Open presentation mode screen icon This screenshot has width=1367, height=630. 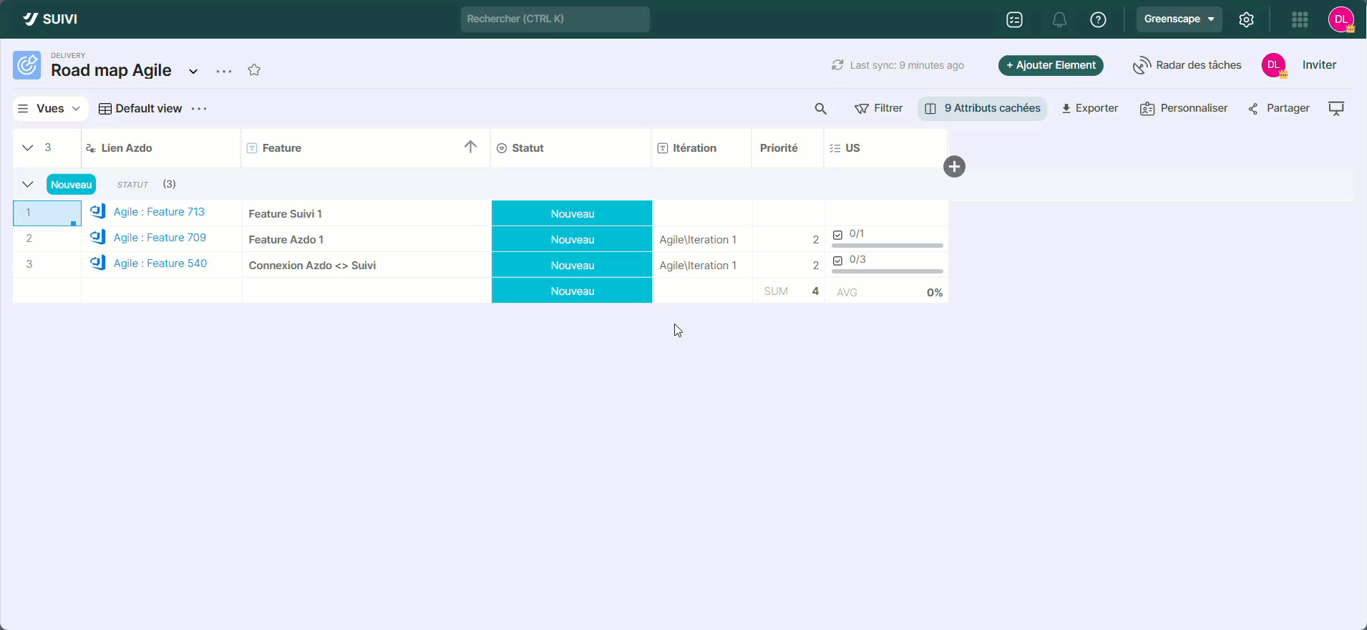1336,109
